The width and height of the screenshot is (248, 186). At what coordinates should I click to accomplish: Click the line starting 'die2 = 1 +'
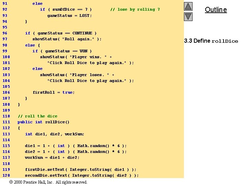(76, 152)
